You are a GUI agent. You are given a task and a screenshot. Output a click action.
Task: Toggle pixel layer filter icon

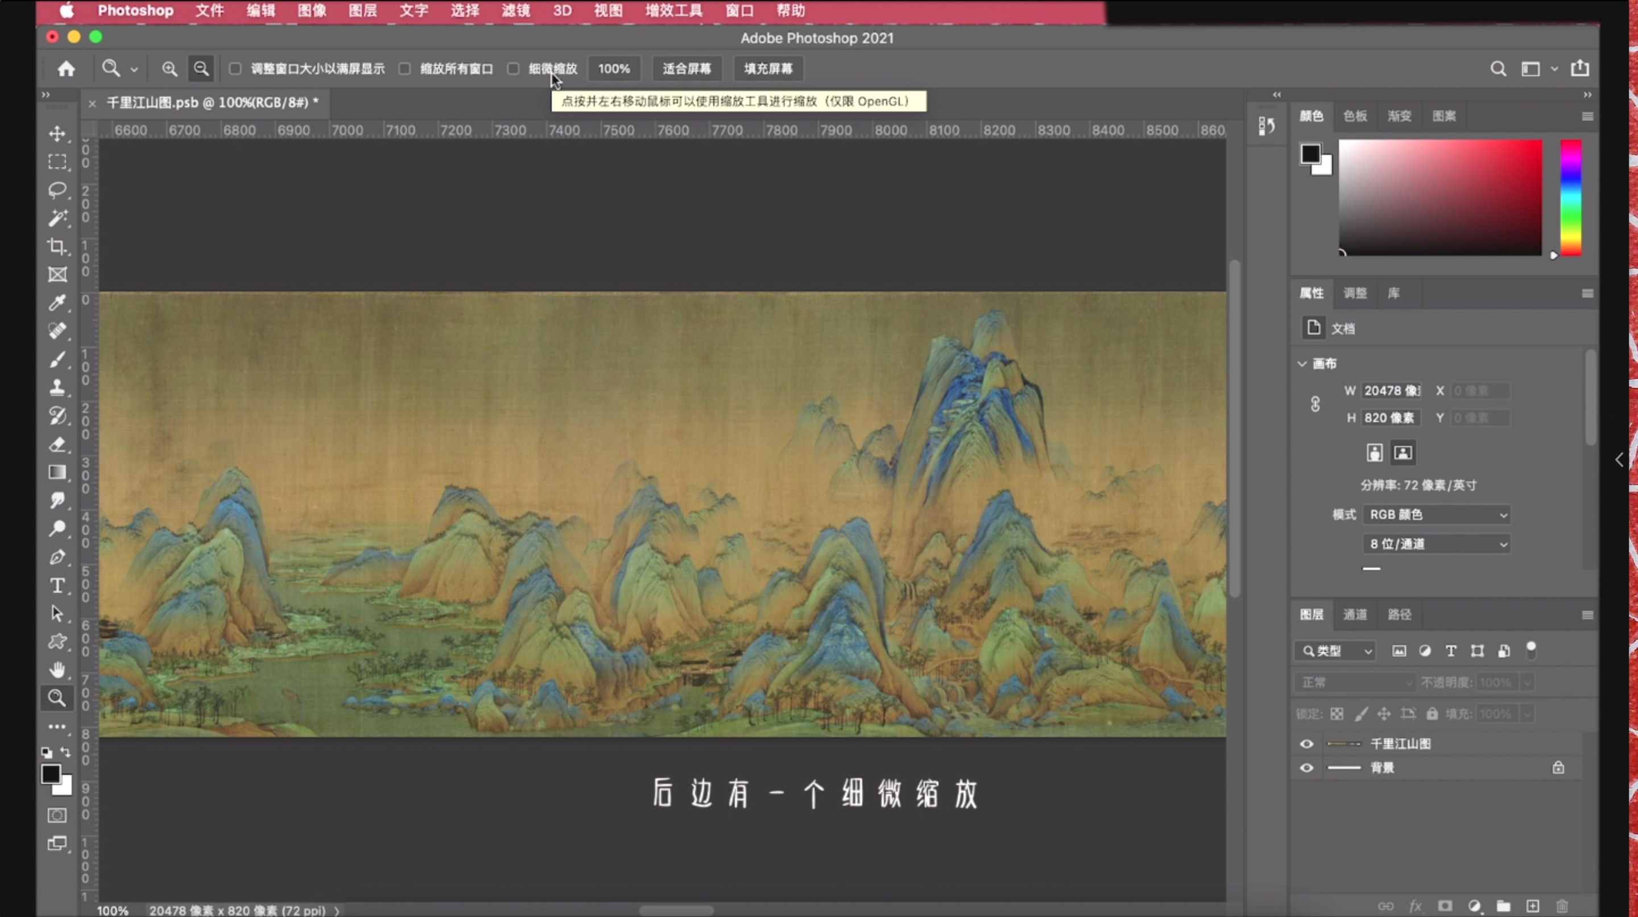coord(1399,651)
